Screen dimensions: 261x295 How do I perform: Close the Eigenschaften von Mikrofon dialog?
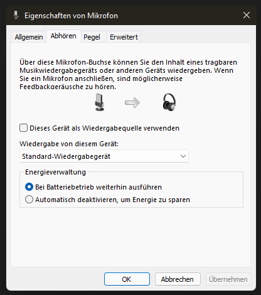point(247,15)
